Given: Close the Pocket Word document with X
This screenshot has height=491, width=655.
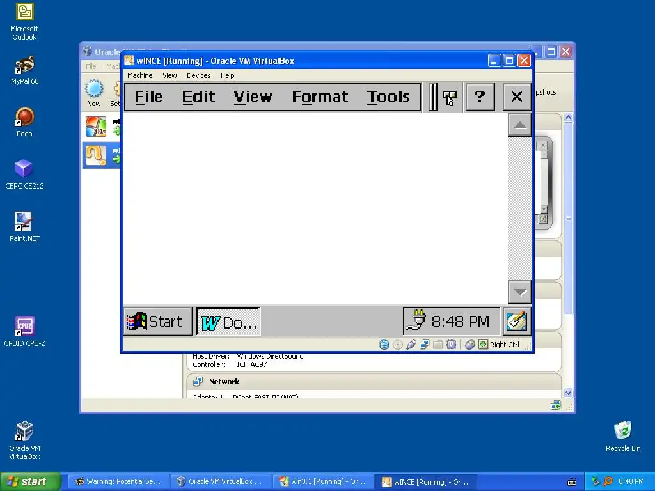Looking at the screenshot, I should tap(517, 97).
